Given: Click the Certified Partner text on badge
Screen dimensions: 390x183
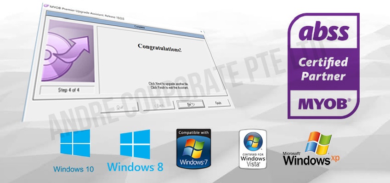Looking at the screenshot, I should [x=323, y=69].
